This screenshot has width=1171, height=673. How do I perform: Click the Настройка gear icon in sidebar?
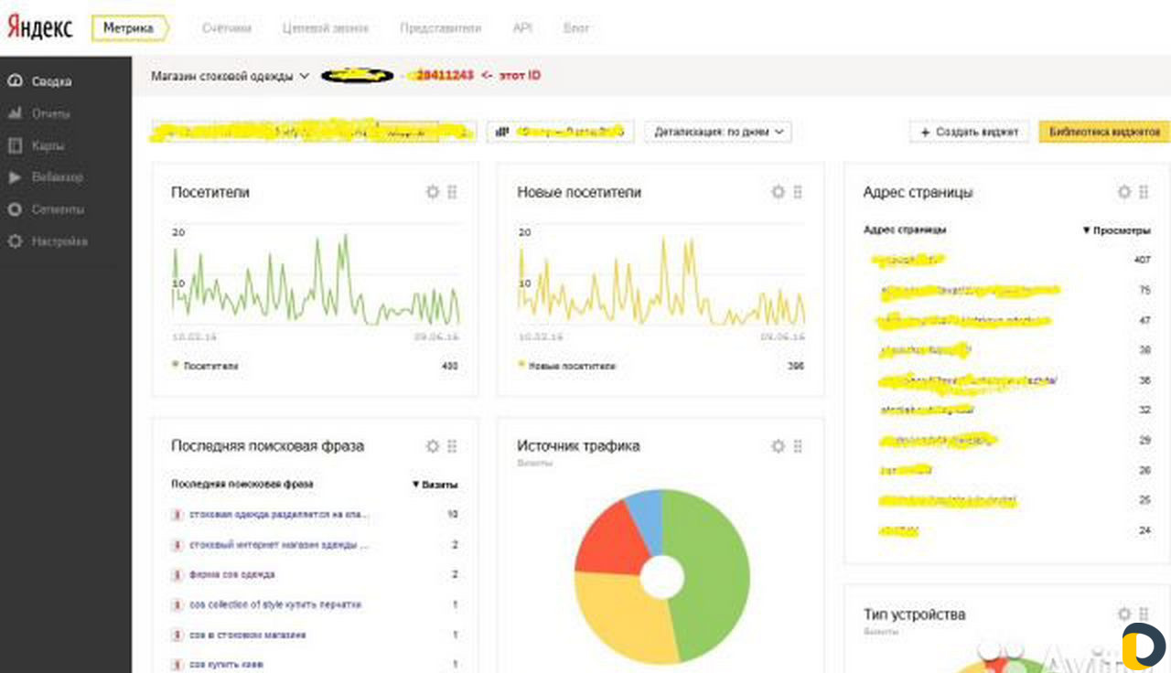[x=15, y=241]
